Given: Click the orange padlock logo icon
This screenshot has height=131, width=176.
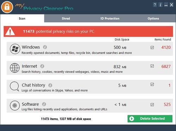Looking at the screenshot, I should [7, 7].
